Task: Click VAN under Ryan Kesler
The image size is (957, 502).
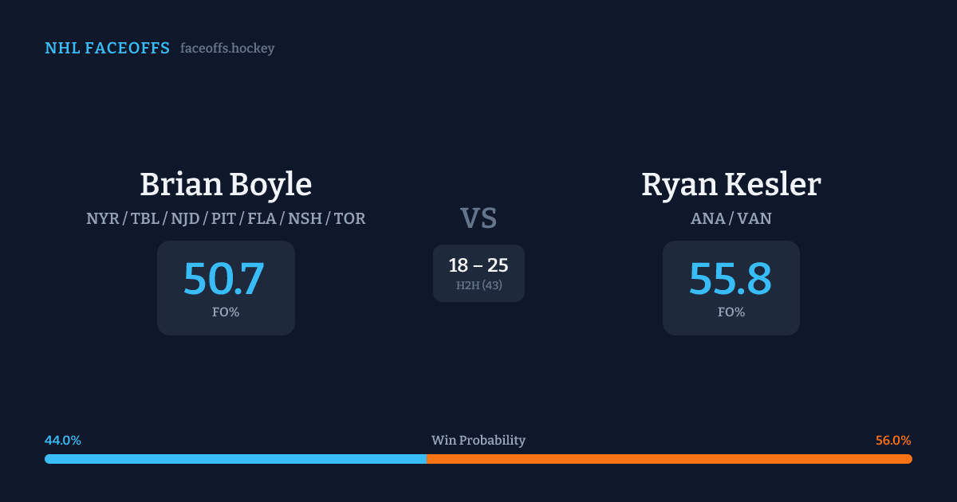Action: point(754,218)
